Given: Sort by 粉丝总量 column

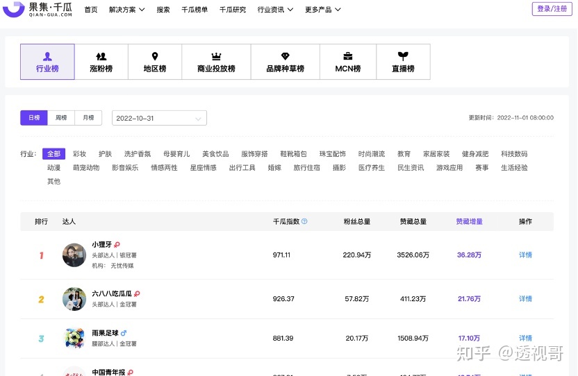Looking at the screenshot, I should (357, 221).
